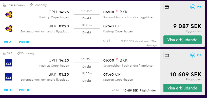Viewport: 207px width, 98px height.
Task: Click the credit card icon in SAS offer
Action: 167,55
